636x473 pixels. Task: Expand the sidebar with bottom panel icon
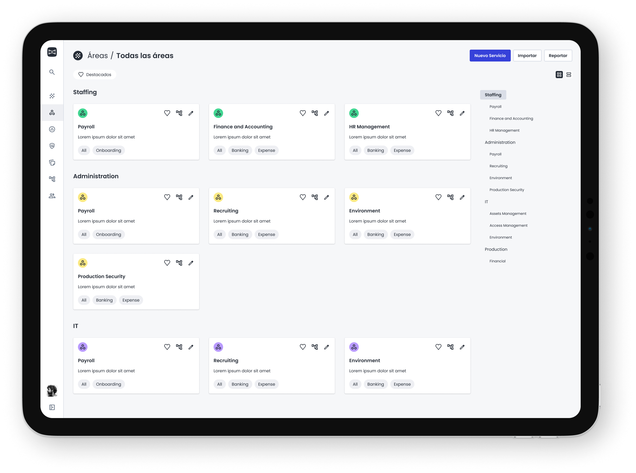coord(52,407)
